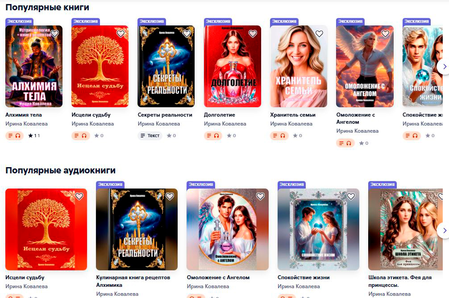This screenshot has height=298, width=449.
Task: Click format icons badge under Долголетие
Action: point(213,135)
